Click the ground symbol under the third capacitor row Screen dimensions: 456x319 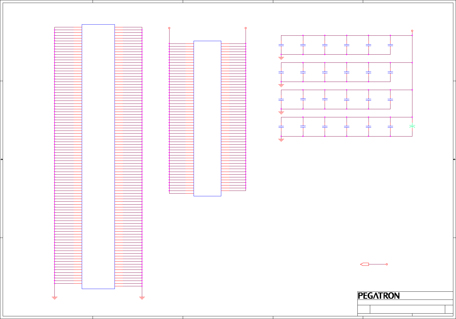tap(281, 113)
